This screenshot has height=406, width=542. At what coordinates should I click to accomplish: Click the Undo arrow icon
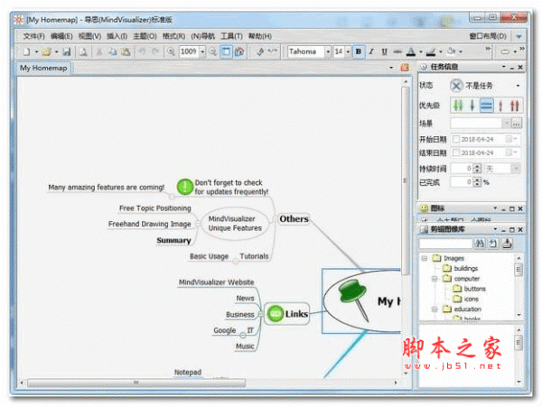click(x=142, y=51)
